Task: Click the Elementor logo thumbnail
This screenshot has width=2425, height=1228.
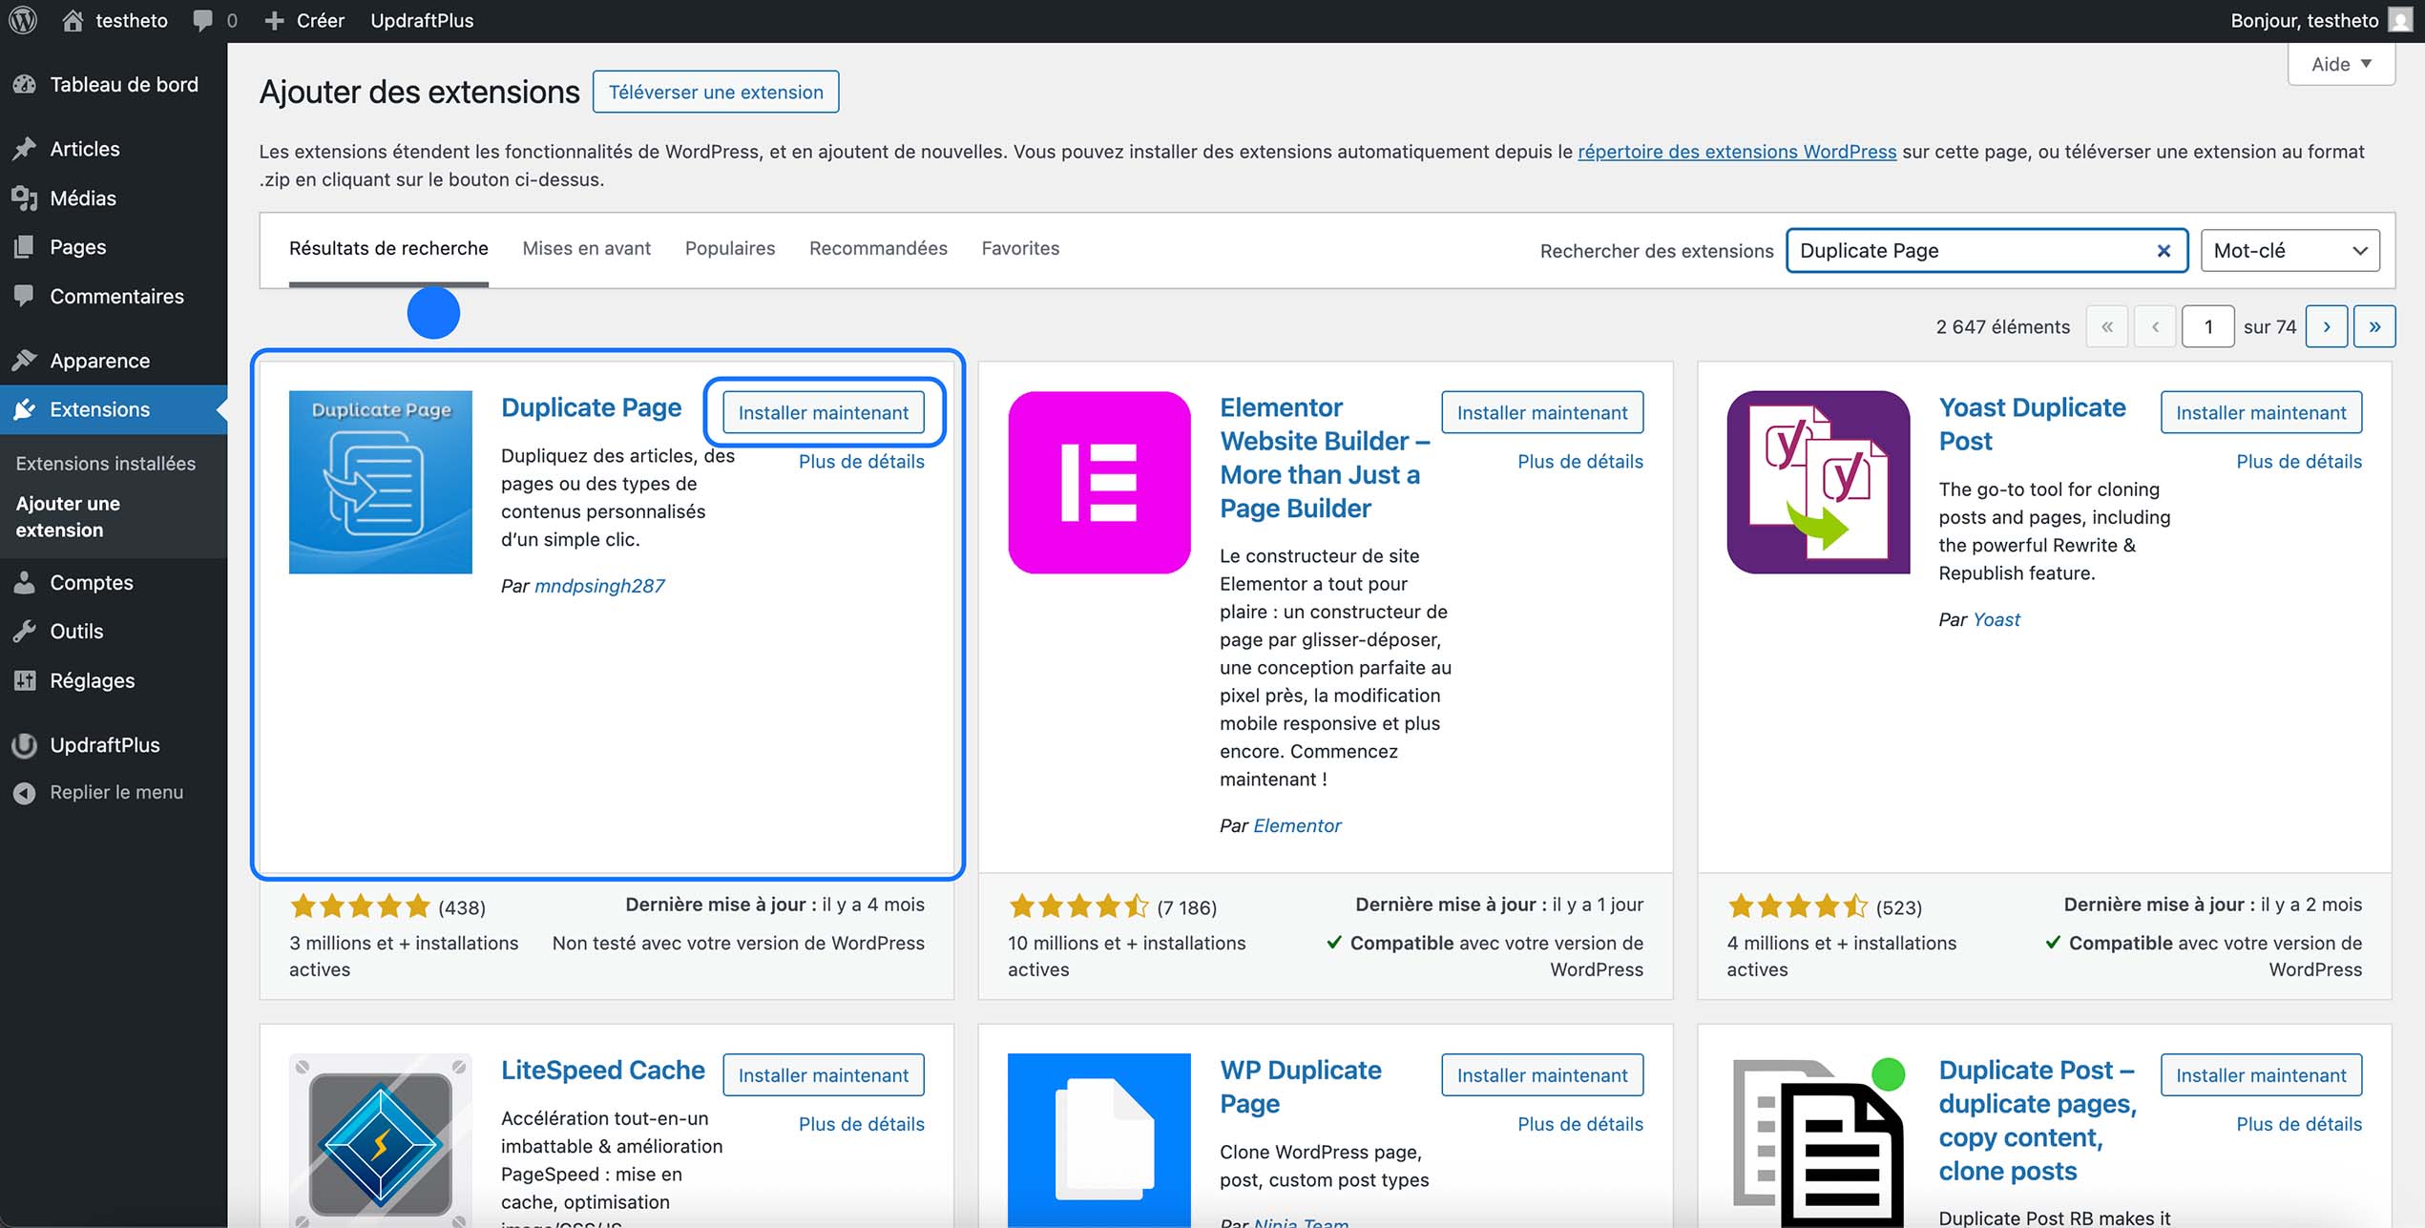Action: click(1098, 482)
